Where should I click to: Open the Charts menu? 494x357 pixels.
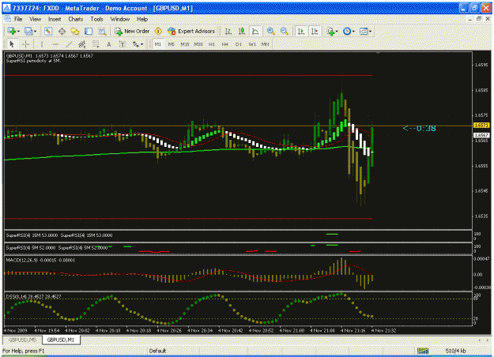[76, 19]
